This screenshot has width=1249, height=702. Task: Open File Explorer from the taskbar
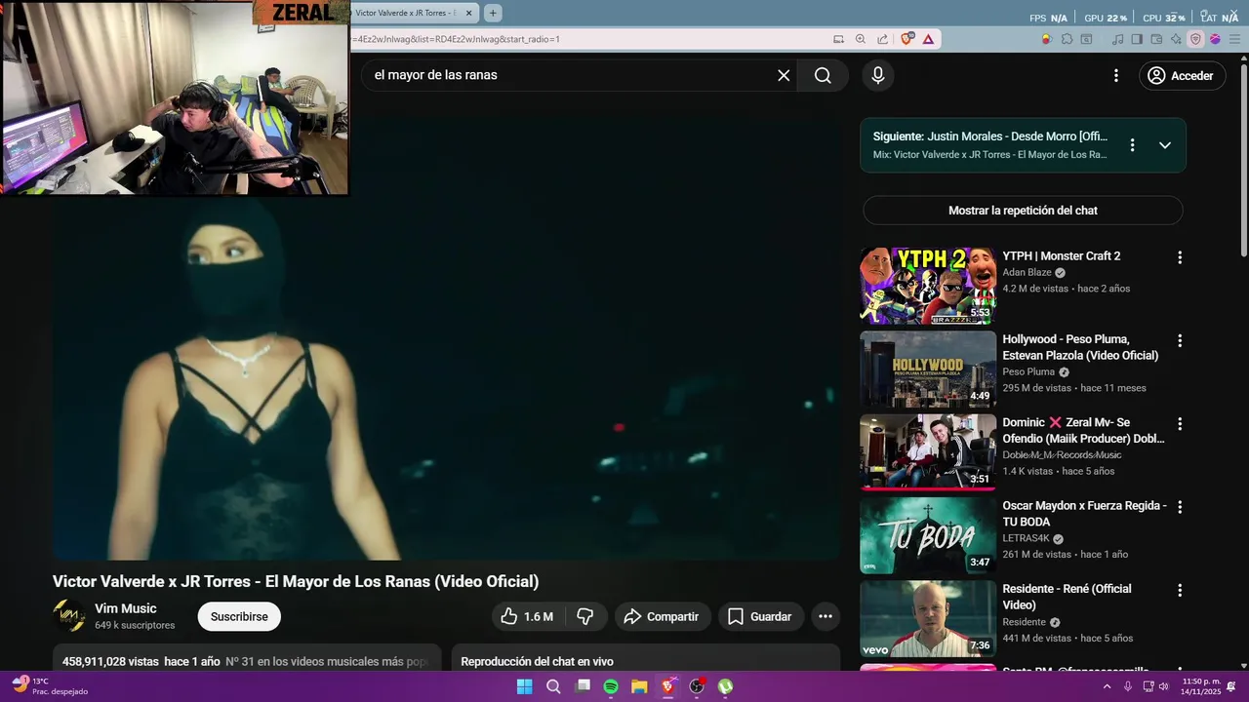point(639,686)
